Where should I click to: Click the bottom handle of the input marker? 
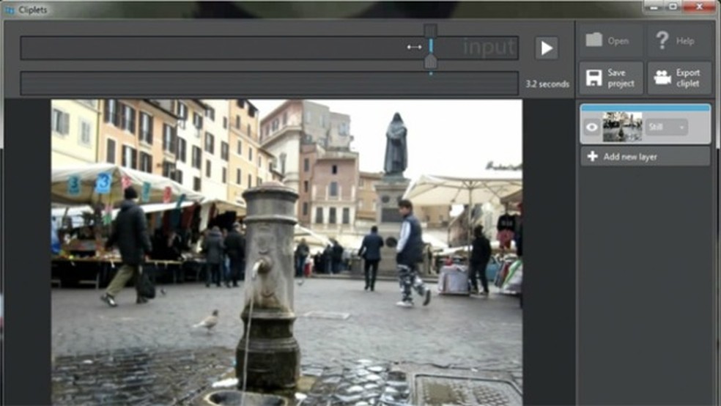pyautogui.click(x=431, y=62)
